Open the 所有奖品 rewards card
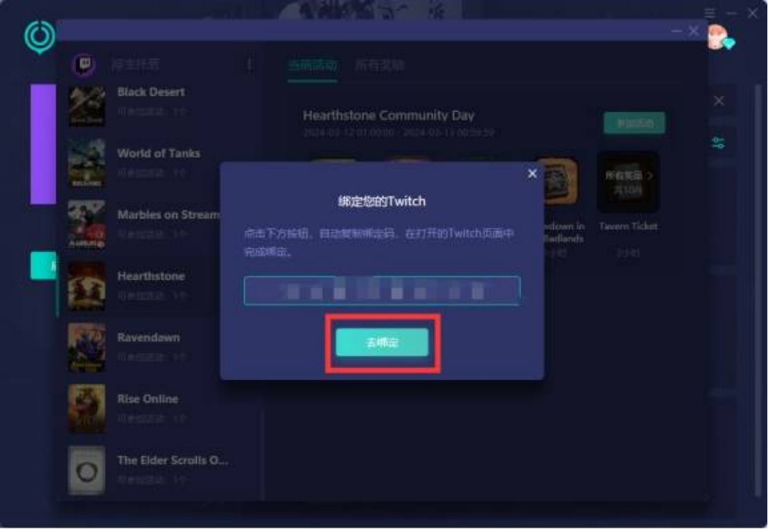Screen dimensions: 768x530 629,182
